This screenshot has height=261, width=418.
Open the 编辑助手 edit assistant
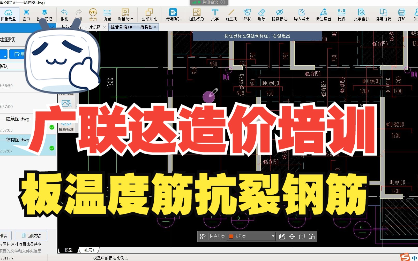[x=173, y=15]
